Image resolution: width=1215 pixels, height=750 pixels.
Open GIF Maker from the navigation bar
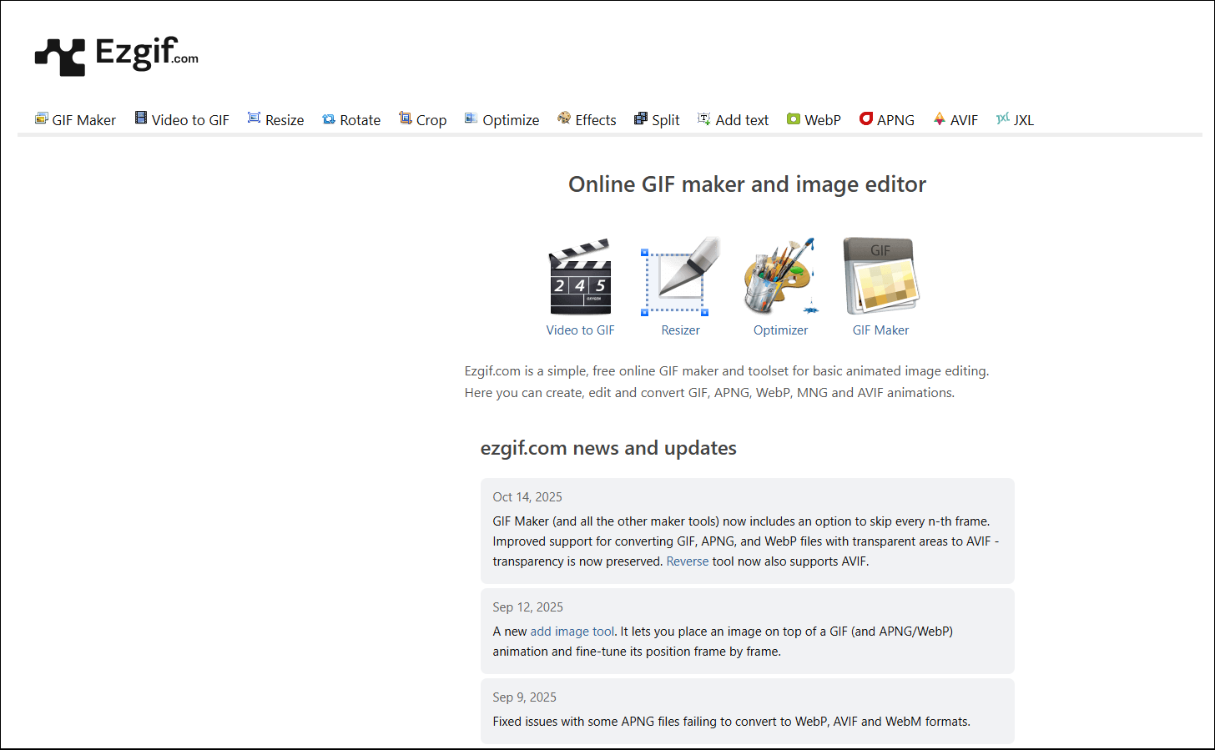(83, 120)
